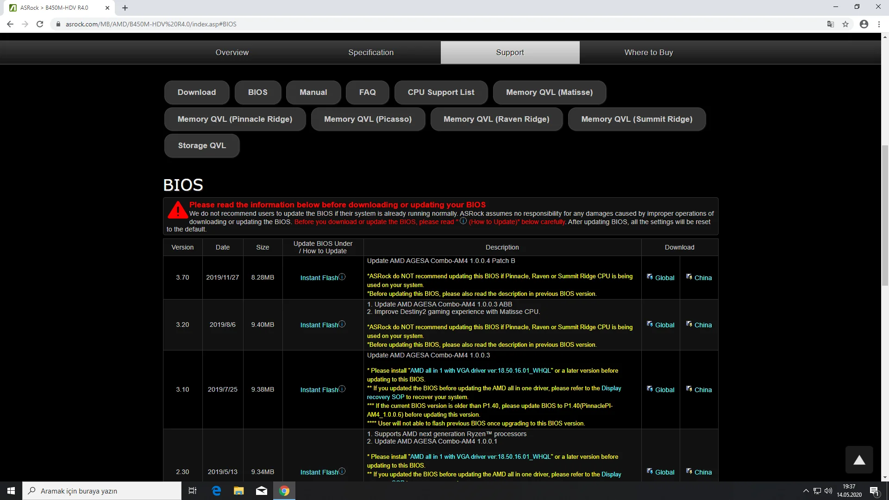Switch to the Specification tab
The width and height of the screenshot is (889, 500).
click(x=370, y=52)
